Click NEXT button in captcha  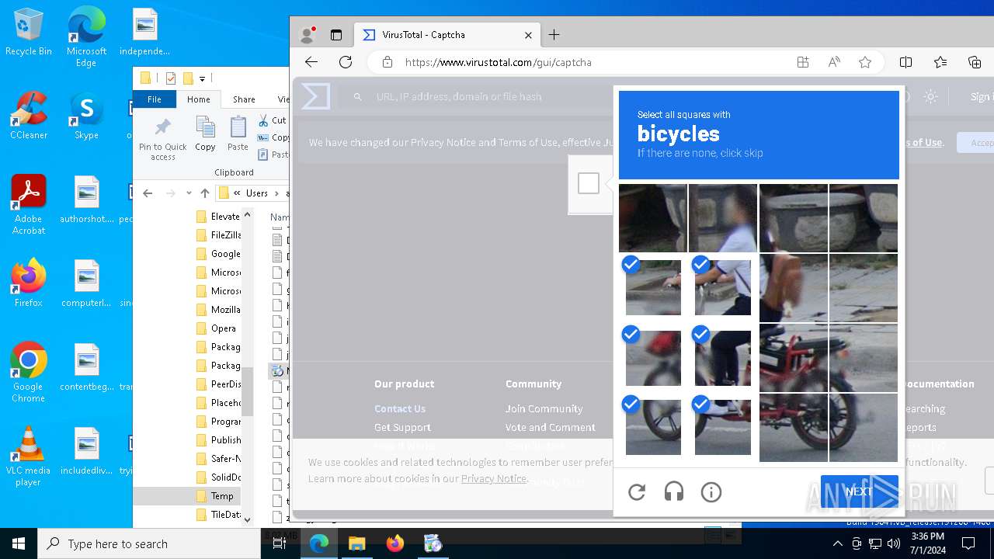[859, 491]
